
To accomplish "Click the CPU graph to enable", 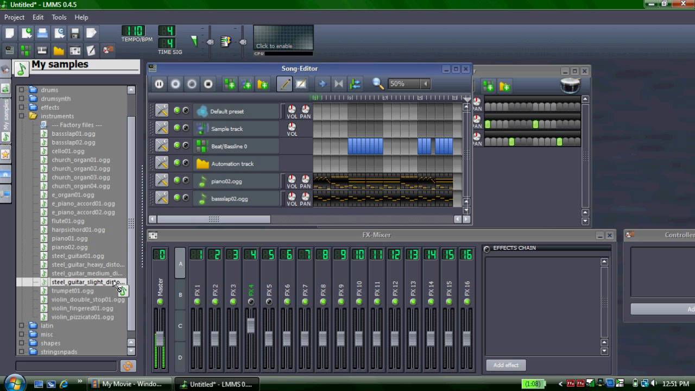I will click(283, 37).
